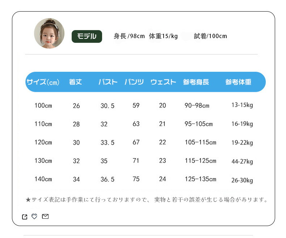Click bust value 33.5
This screenshot has height=238, width=286.
108,142
